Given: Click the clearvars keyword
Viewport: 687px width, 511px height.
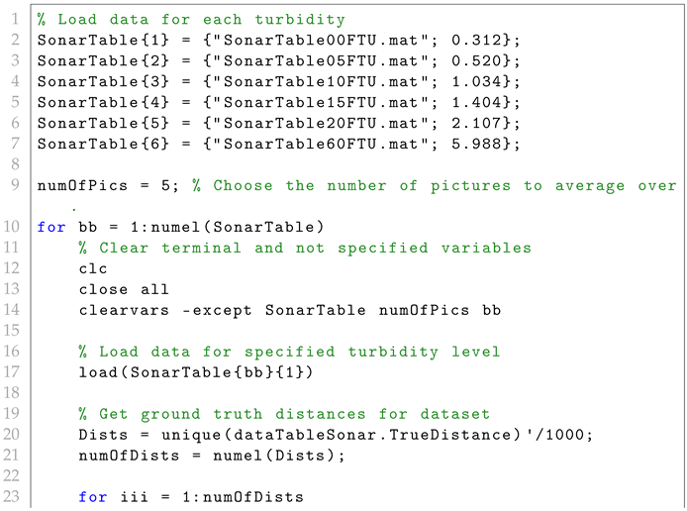Looking at the screenshot, I should tap(116, 310).
